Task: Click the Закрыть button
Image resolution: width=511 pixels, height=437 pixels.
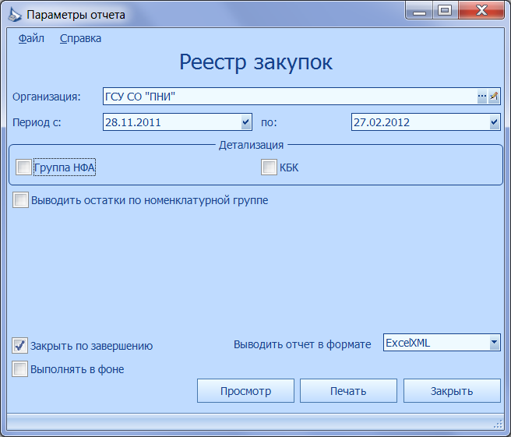Action: tap(452, 391)
